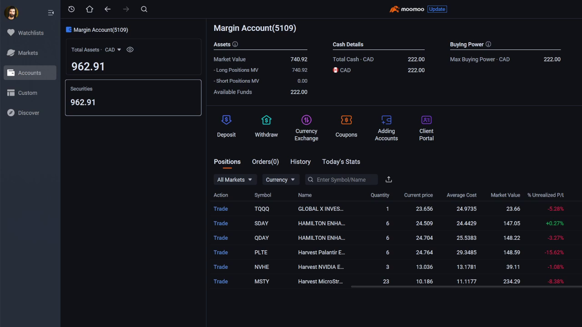Collapse the left sidebar
The image size is (582, 327).
[51, 13]
